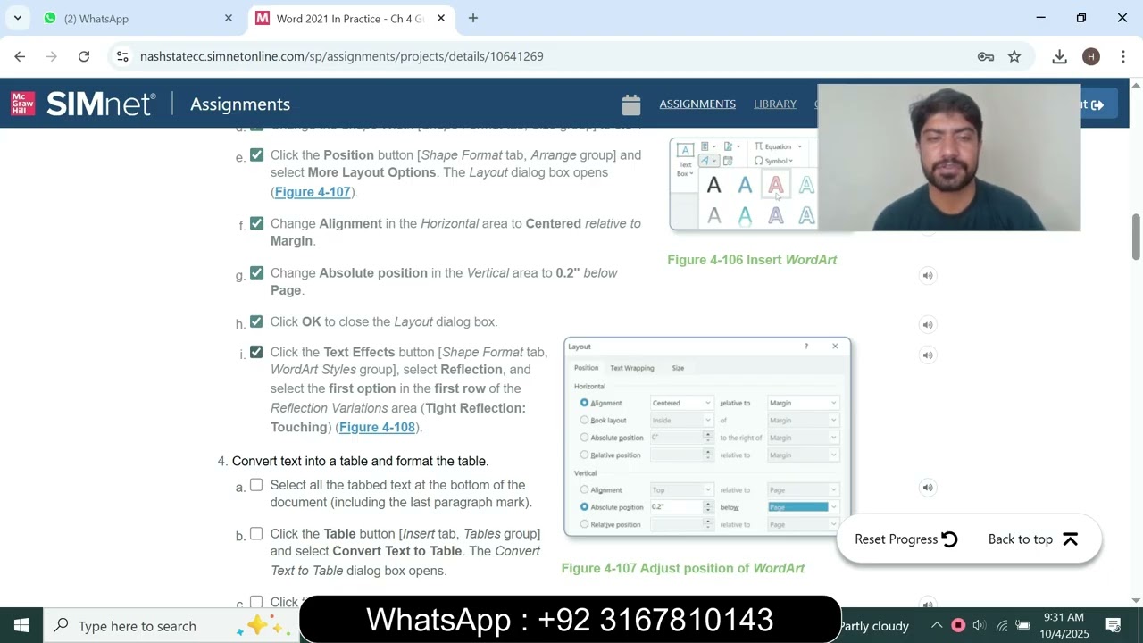This screenshot has height=643, width=1143.
Task: Open a new browser tab
Action: pyautogui.click(x=473, y=18)
